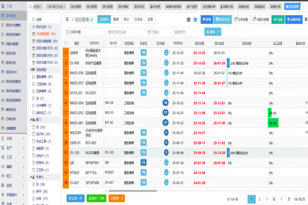Click T2 stage badge in row QR
The height and width of the screenshot is (205, 308).
pyautogui.click(x=144, y=162)
